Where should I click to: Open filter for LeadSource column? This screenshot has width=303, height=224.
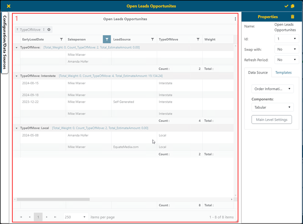(x=152, y=39)
